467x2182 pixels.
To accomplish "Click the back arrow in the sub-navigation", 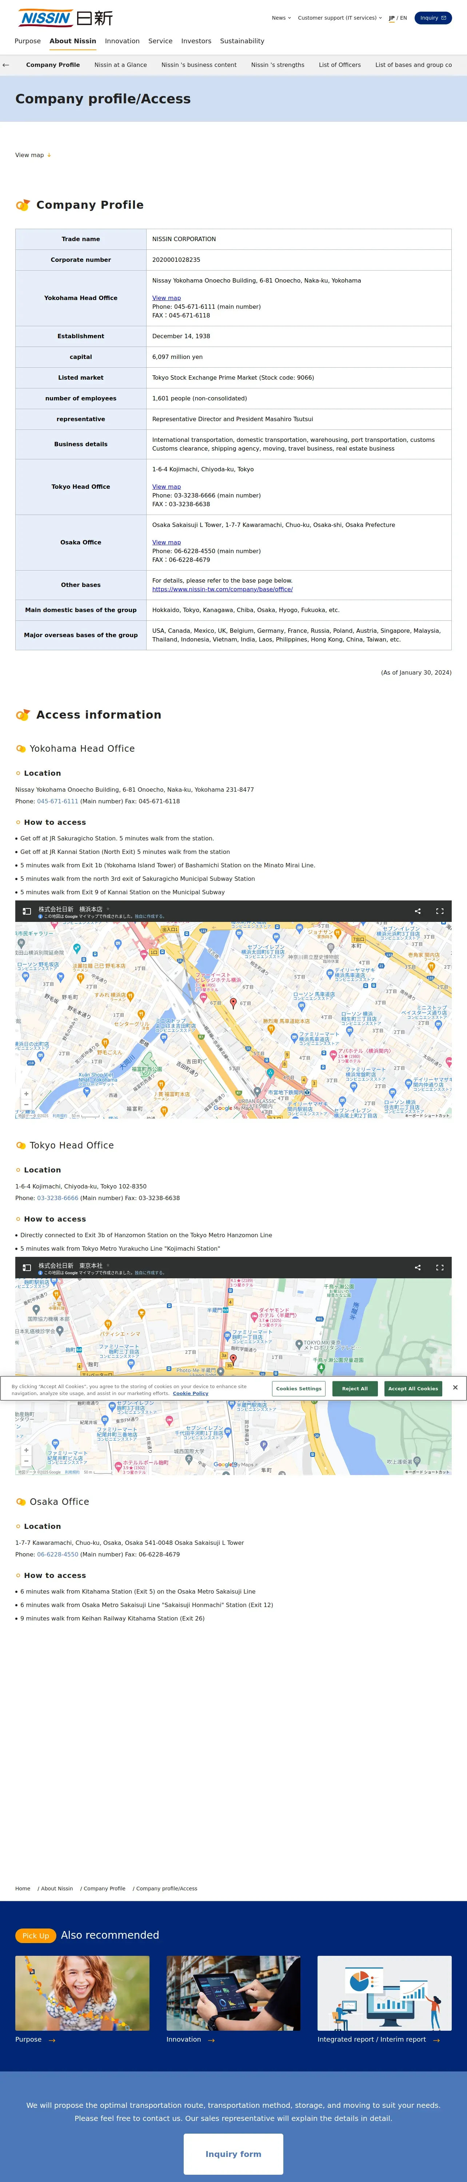I will (x=6, y=64).
